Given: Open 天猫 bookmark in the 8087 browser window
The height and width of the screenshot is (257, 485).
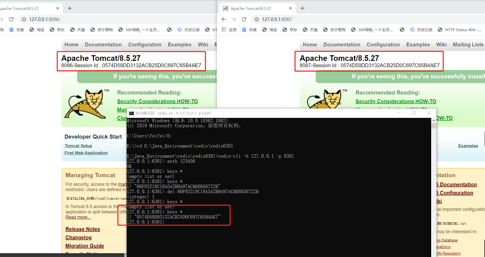Looking at the screenshot, I should point(310,30).
